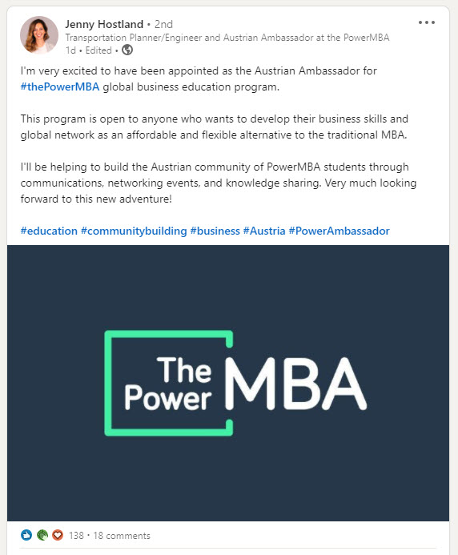The width and height of the screenshot is (458, 555).
Task: Click the Transportation Planner/Engineer headline text
Action: (227, 38)
